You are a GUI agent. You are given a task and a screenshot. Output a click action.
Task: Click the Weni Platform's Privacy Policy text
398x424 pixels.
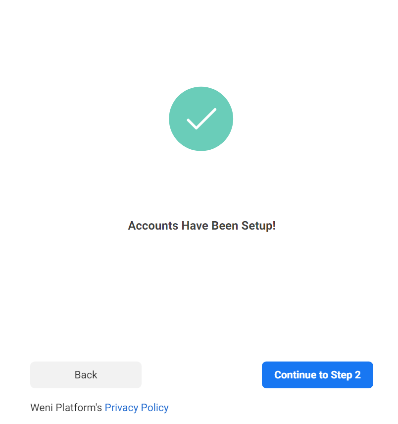(x=99, y=407)
